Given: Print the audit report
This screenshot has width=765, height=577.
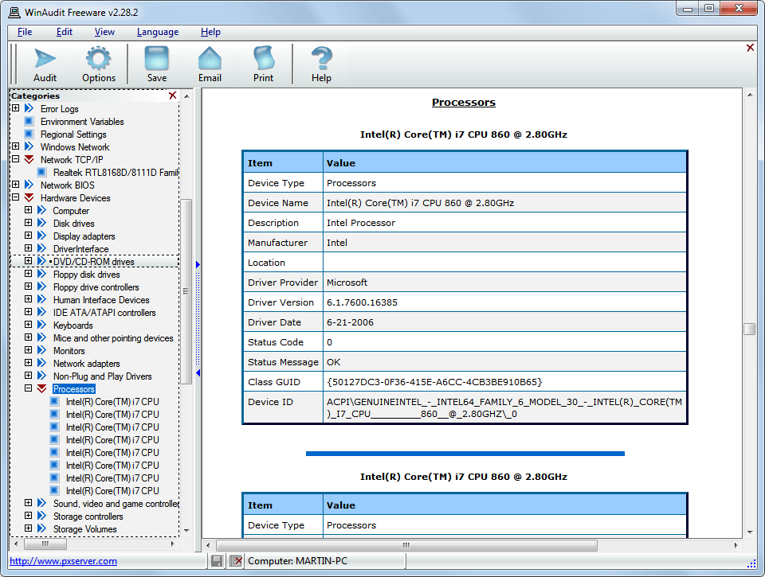Looking at the screenshot, I should [x=264, y=64].
